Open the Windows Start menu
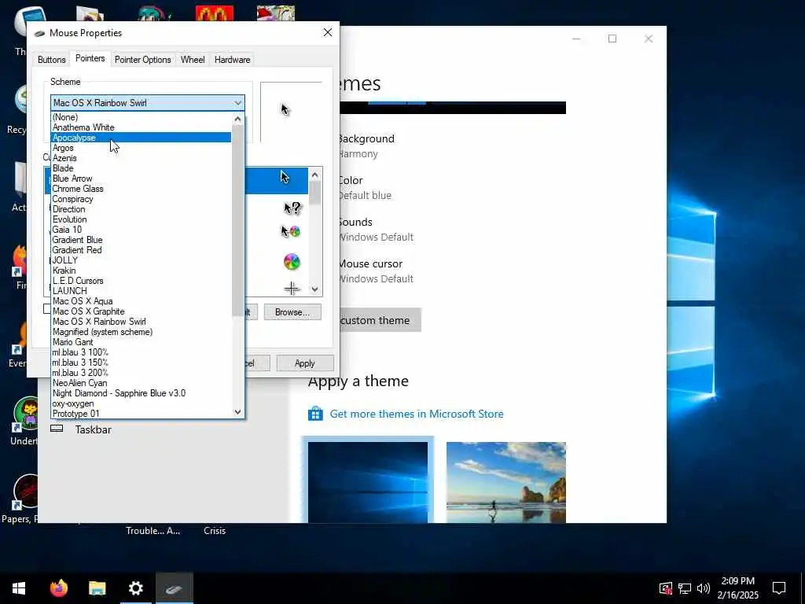Image resolution: width=805 pixels, height=604 pixels. pyautogui.click(x=19, y=588)
